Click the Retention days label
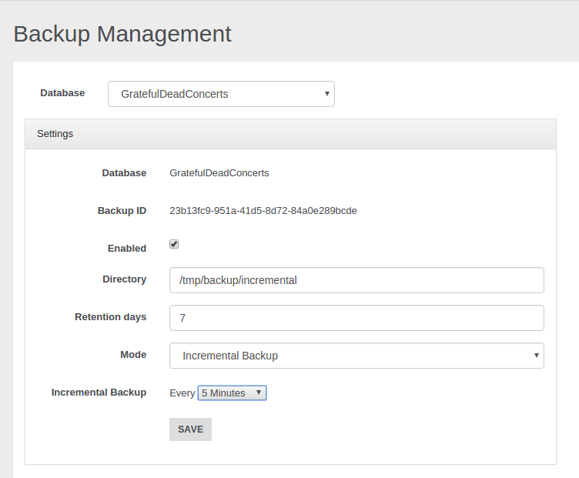This screenshot has width=579, height=478. point(110,317)
